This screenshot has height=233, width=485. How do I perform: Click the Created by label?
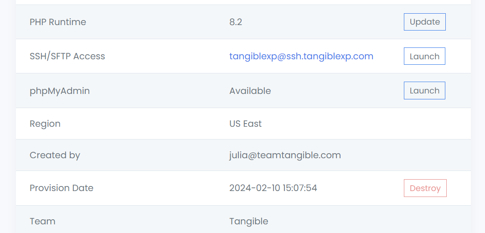(x=55, y=155)
